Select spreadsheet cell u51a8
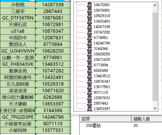 (18, 31)
